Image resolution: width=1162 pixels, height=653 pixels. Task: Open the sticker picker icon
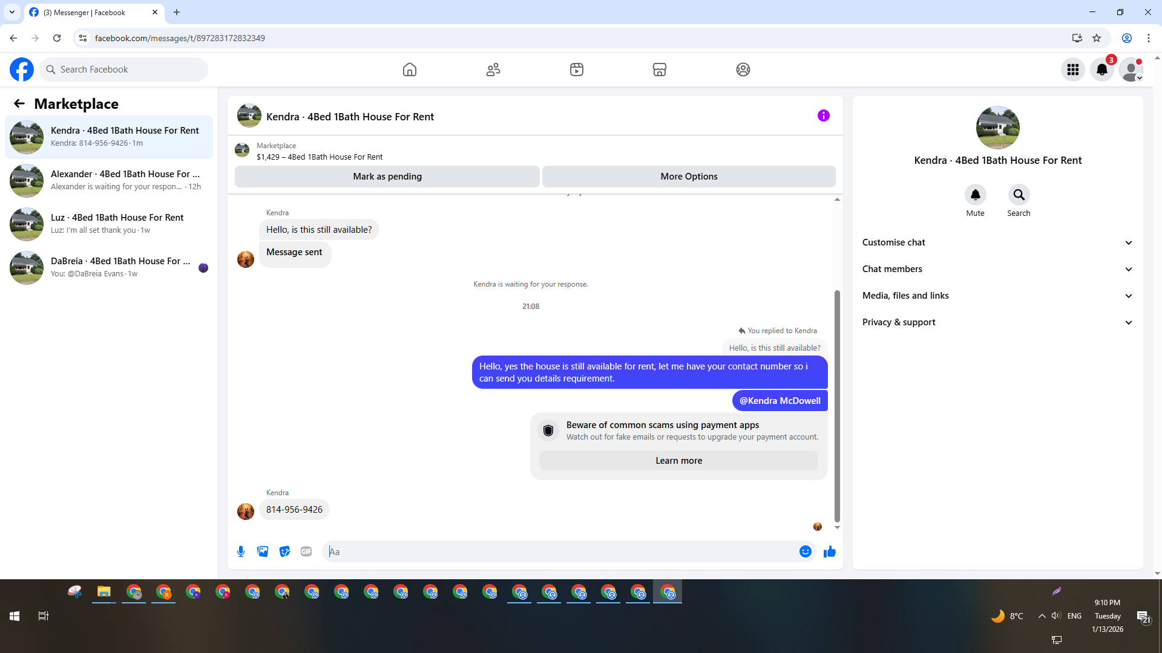pyautogui.click(x=284, y=551)
